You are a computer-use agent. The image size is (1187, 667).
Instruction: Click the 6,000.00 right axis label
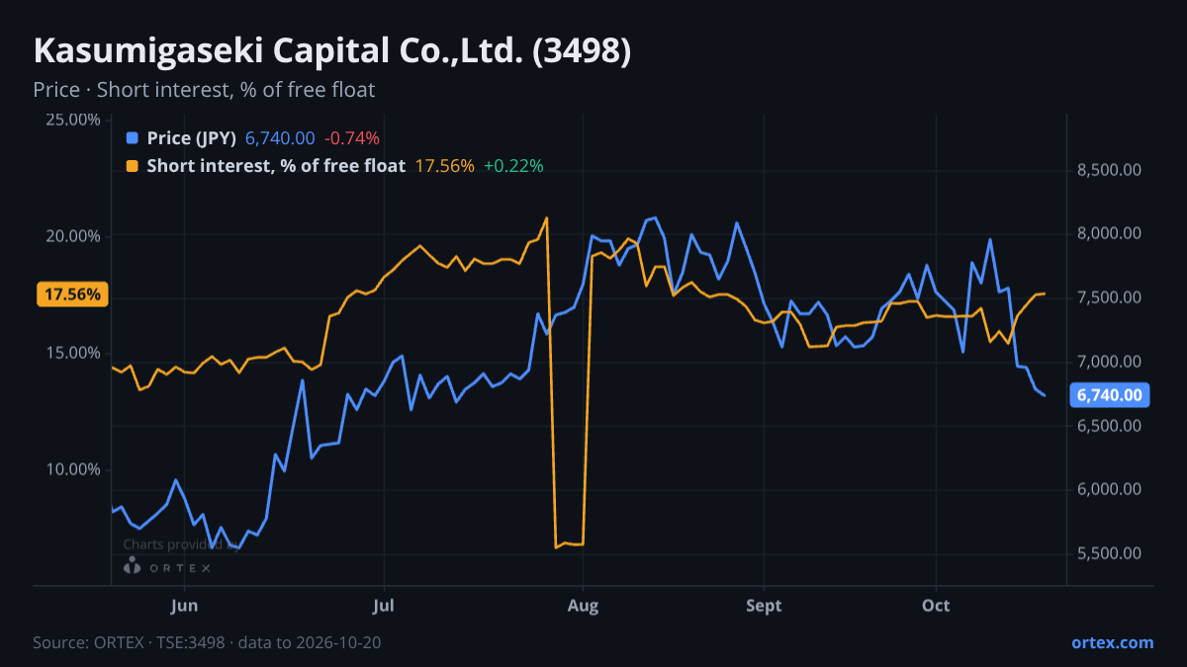(x=1109, y=489)
